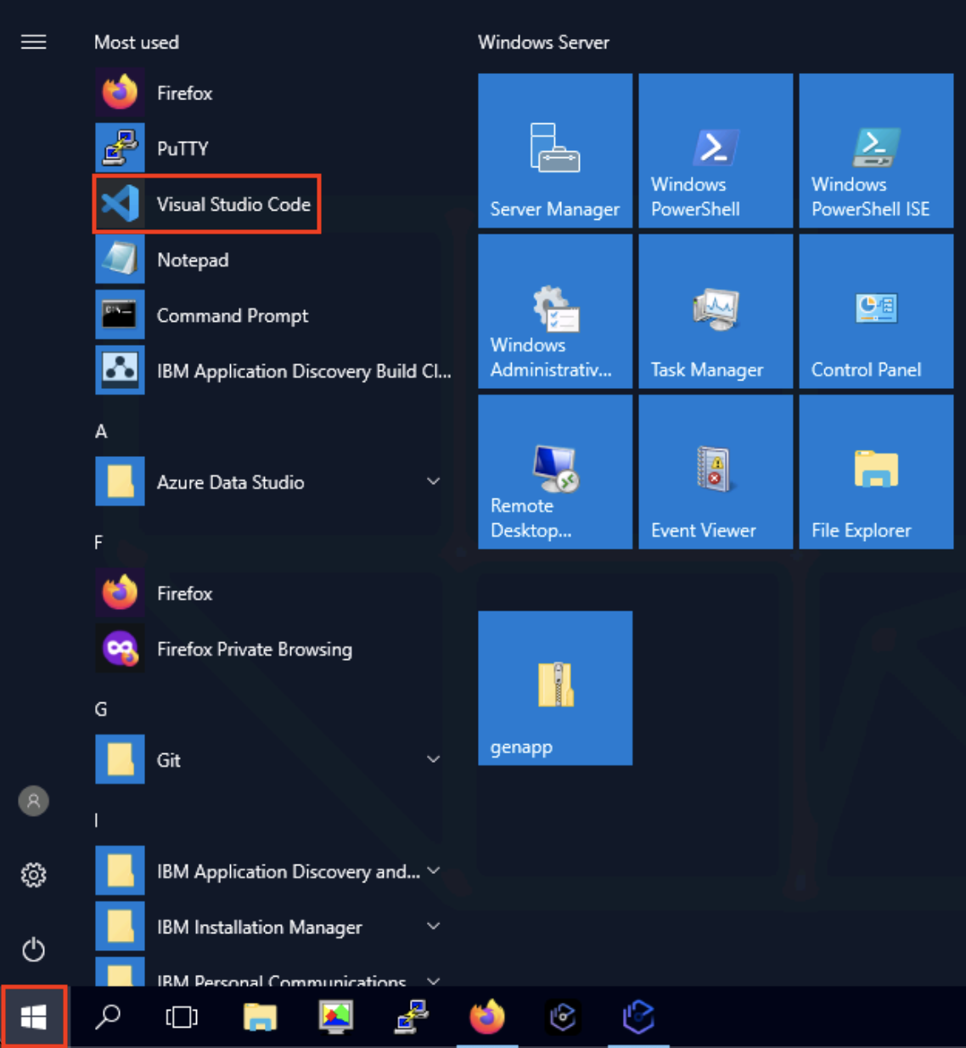966x1048 pixels.
Task: Open the File Explorer tile
Action: (876, 471)
